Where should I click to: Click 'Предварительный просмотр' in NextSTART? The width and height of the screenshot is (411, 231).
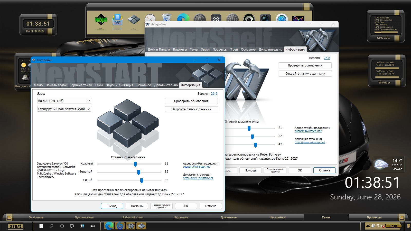tap(161, 206)
